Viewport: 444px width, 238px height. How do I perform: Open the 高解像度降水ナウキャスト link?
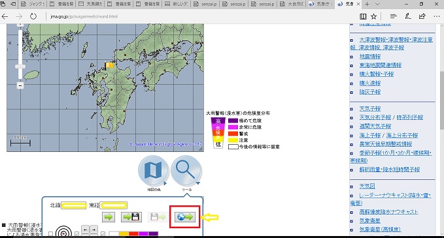pos(388,212)
